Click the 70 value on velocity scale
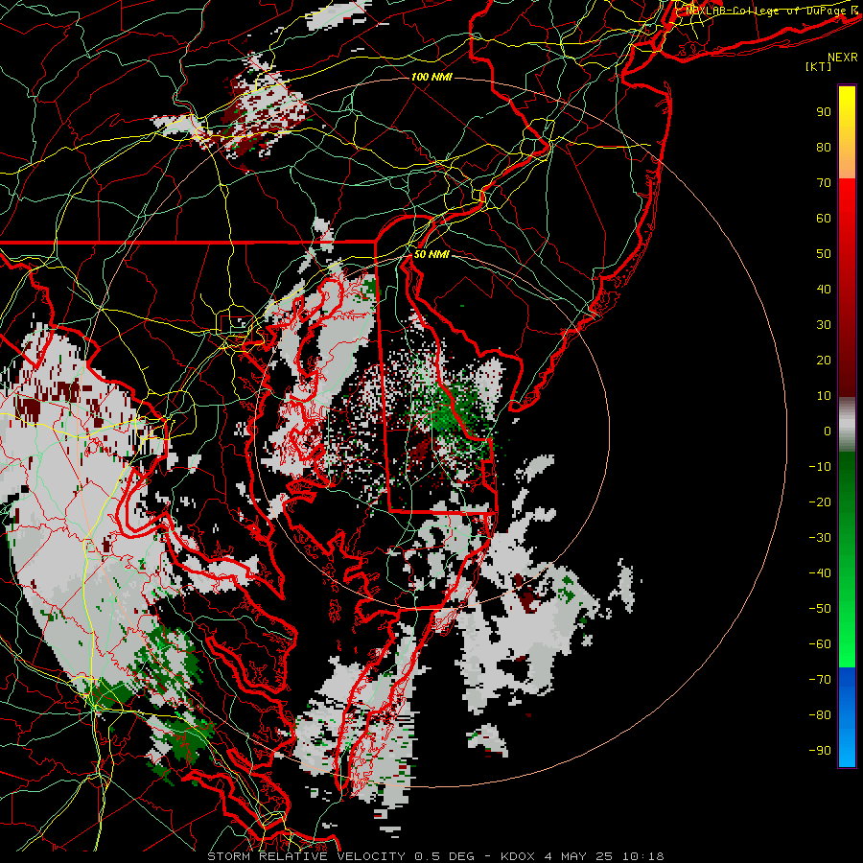This screenshot has height=863, width=863. (x=824, y=183)
